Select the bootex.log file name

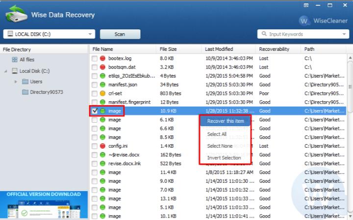pyautogui.click(x=120, y=58)
